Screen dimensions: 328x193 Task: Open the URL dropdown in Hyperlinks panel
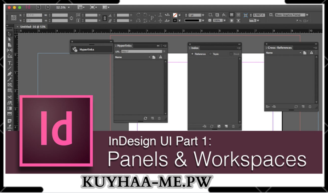pos(164,52)
